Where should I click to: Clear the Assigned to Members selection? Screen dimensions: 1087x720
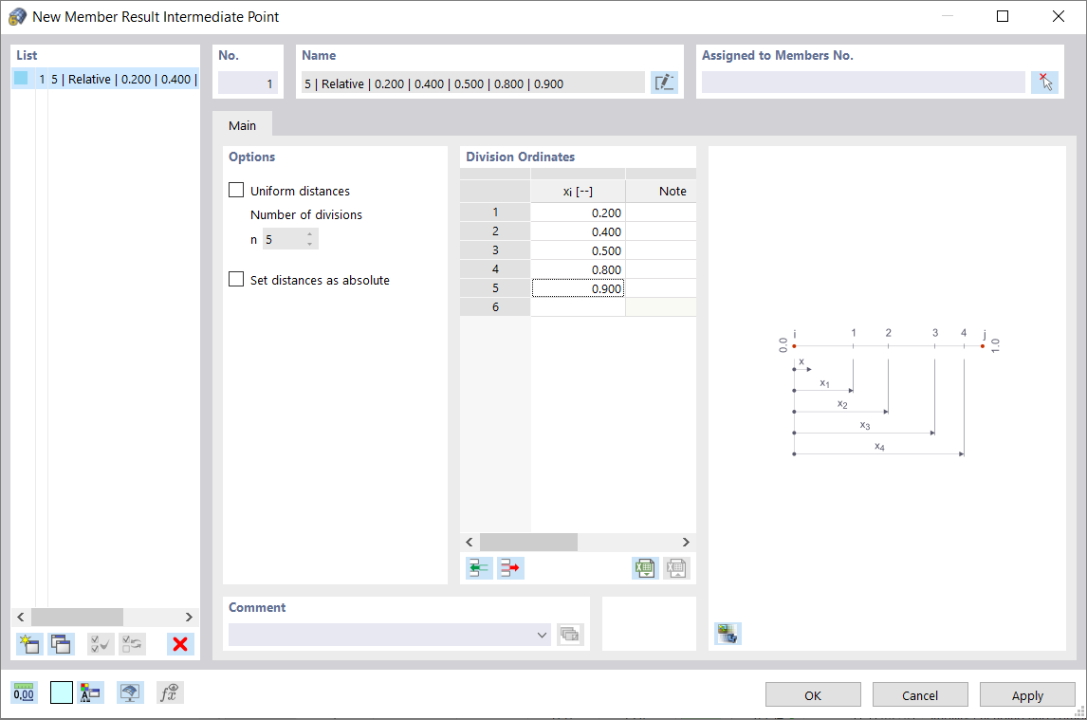tap(1045, 83)
